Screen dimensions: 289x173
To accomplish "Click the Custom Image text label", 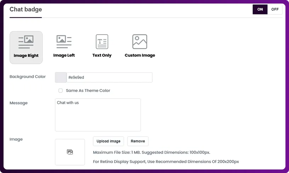I will (x=140, y=55).
